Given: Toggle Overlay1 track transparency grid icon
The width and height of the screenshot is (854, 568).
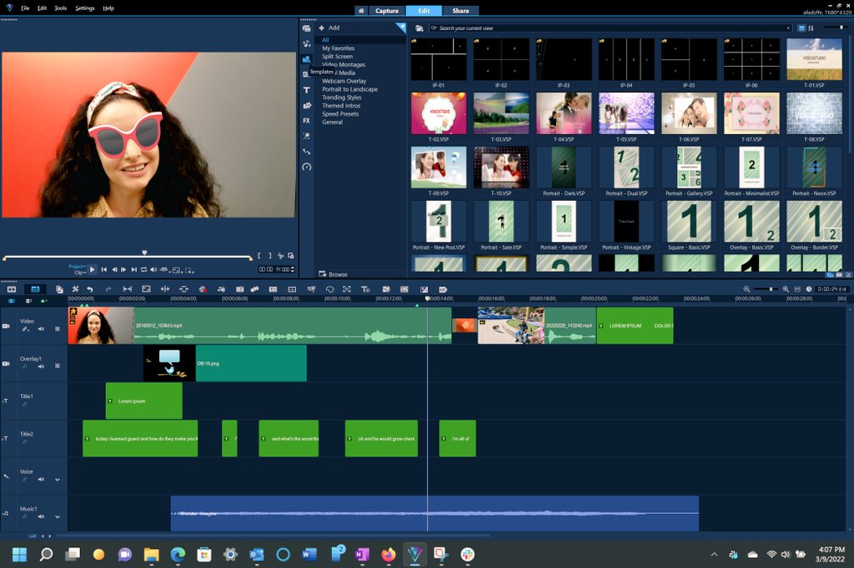Looking at the screenshot, I should coord(58,366).
